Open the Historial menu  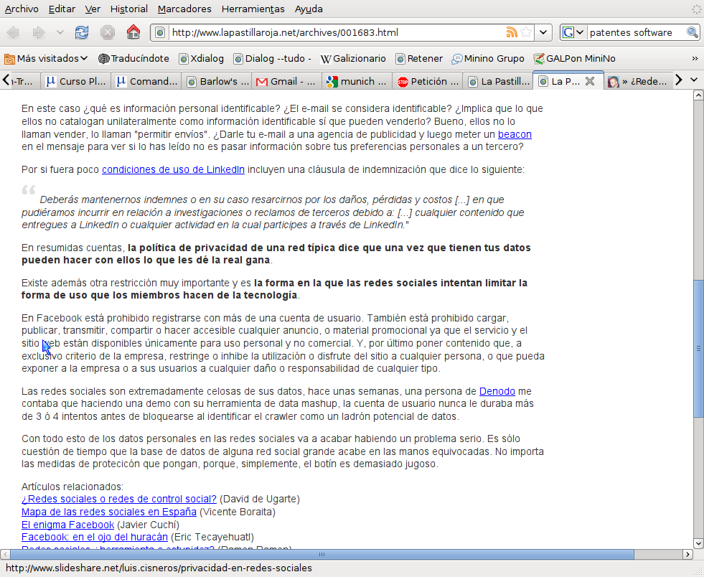pos(129,9)
